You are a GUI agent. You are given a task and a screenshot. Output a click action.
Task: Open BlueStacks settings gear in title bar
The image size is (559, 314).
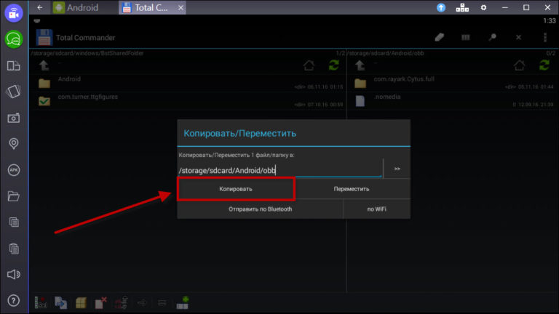point(482,8)
